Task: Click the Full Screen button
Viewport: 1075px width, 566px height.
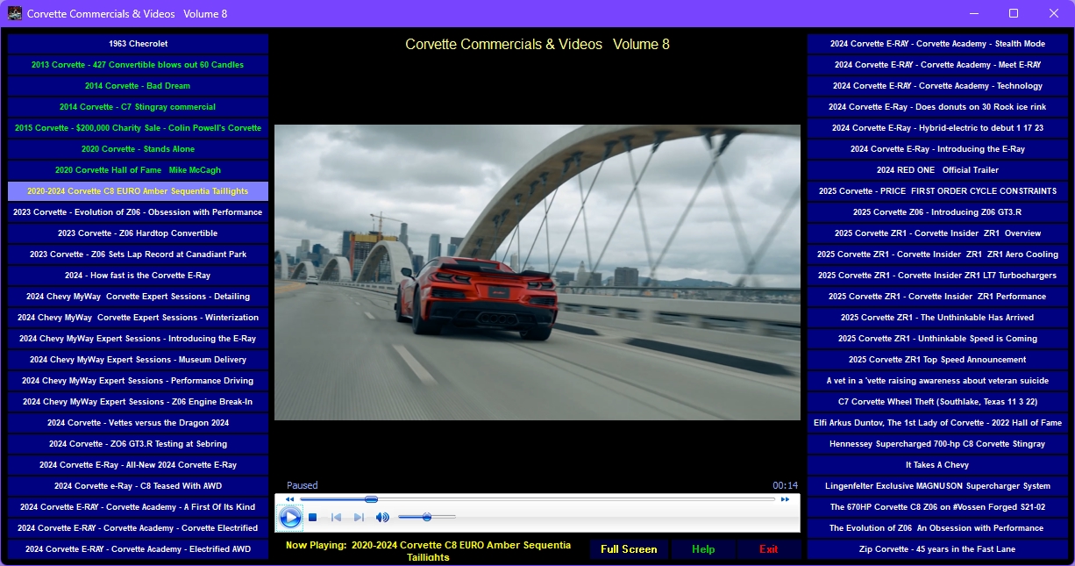Action: (x=629, y=549)
